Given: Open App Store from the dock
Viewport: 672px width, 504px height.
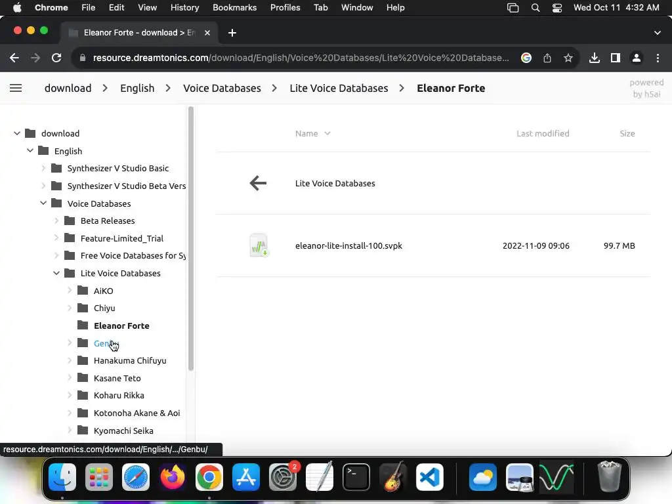Looking at the screenshot, I should pyautogui.click(x=246, y=477).
